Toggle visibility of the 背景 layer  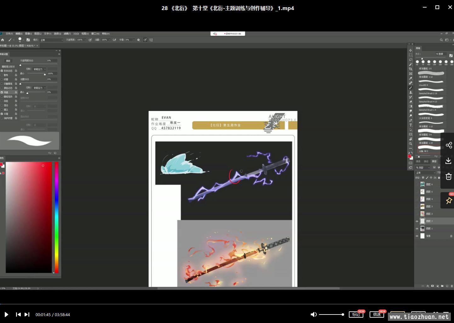[417, 236]
